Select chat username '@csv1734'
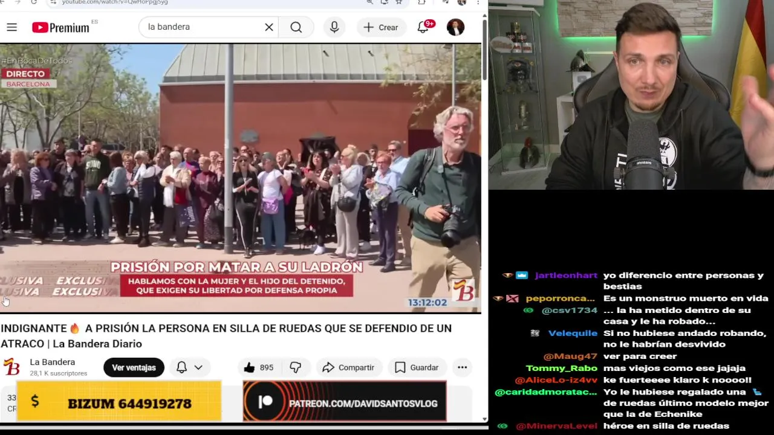774x435 pixels. point(569,311)
